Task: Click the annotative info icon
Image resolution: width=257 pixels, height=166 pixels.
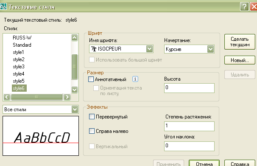Action: click(135, 79)
